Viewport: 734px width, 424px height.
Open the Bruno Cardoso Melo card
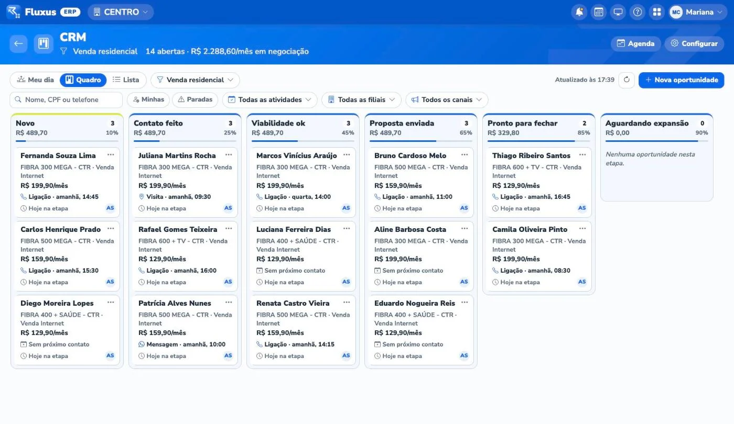[x=421, y=182]
